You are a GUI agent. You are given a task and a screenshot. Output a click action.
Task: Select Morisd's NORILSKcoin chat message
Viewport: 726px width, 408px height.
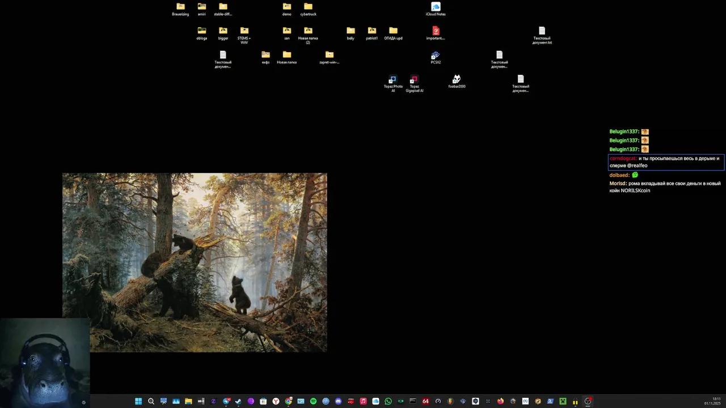(665, 187)
